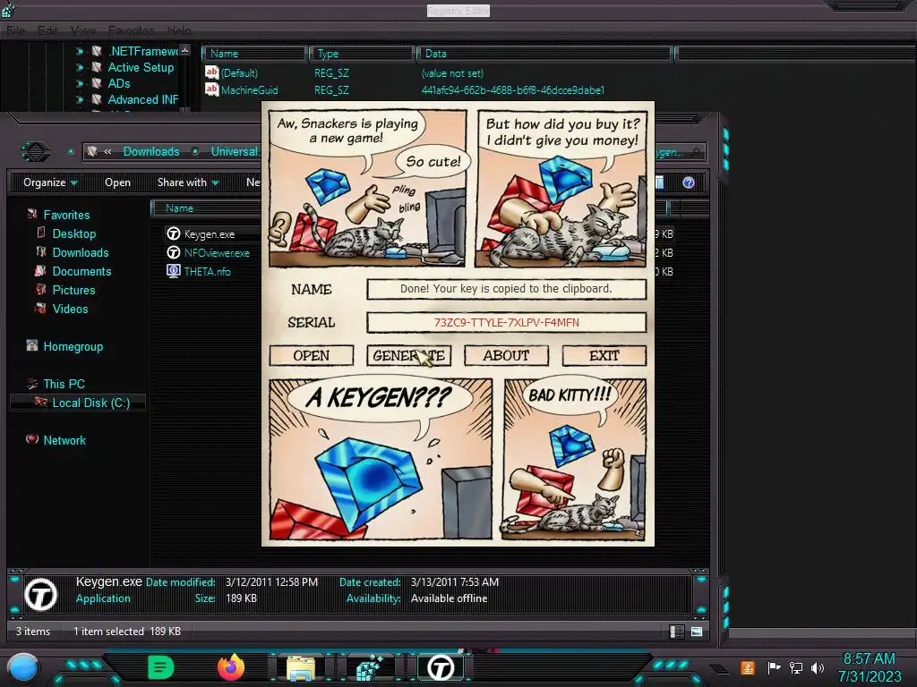Expand the ADs registry key
This screenshot has height=687, width=917.
80,83
